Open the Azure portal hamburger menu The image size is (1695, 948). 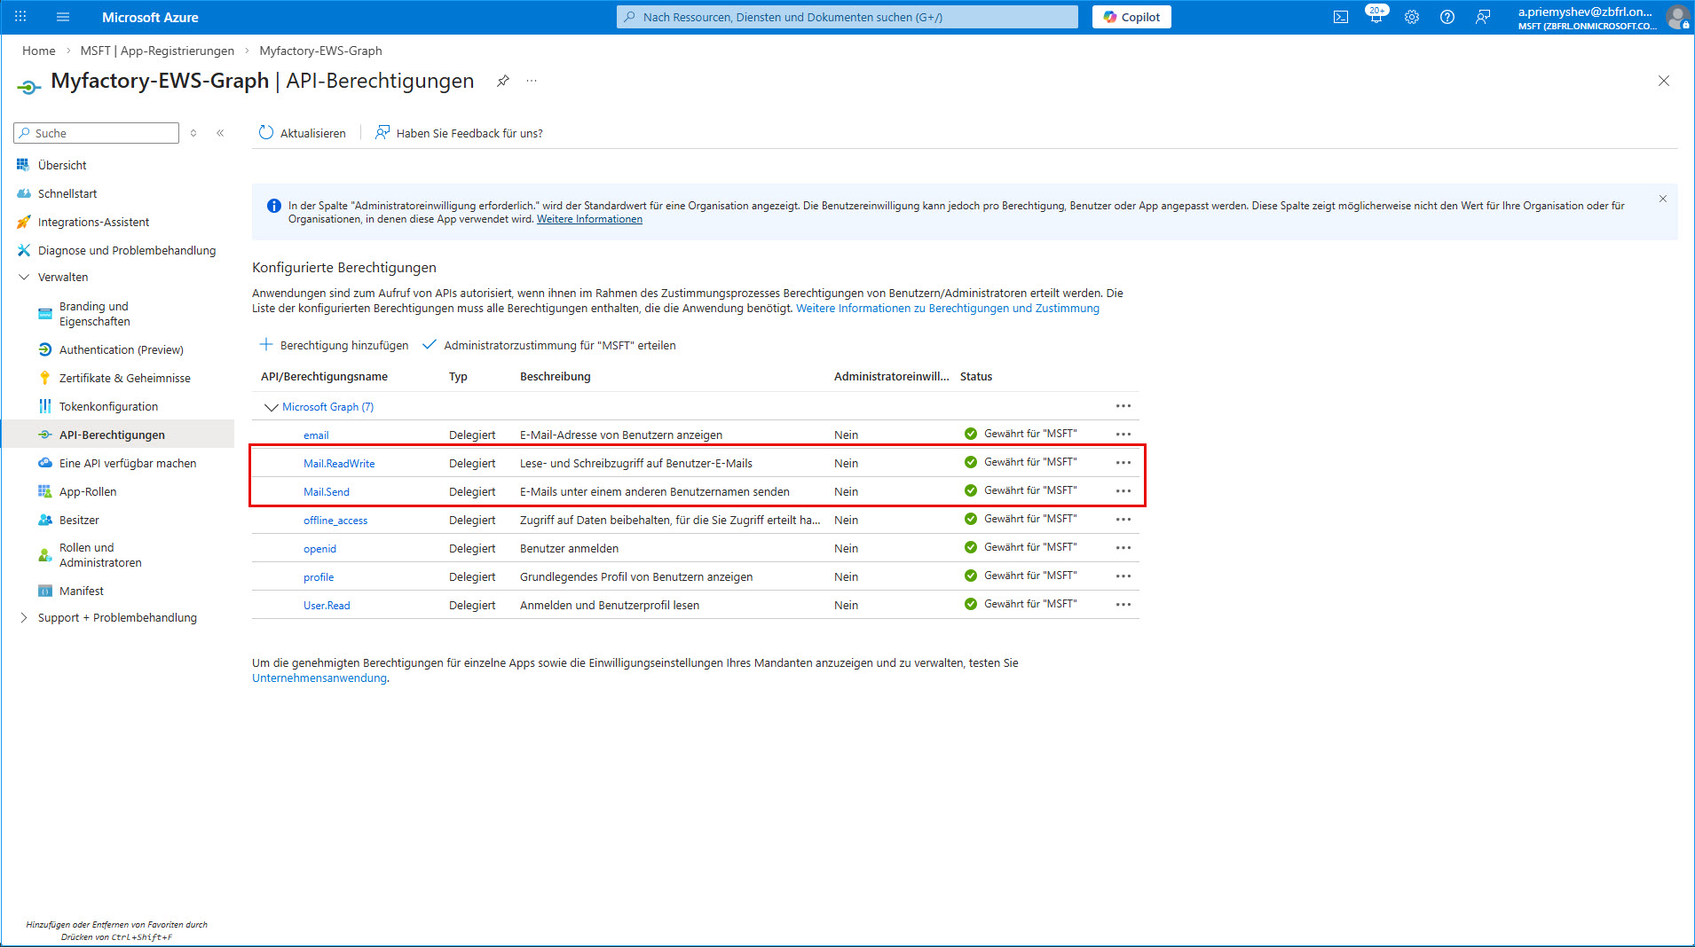click(x=63, y=17)
